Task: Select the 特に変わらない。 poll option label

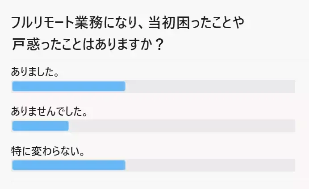Action: pos(48,151)
